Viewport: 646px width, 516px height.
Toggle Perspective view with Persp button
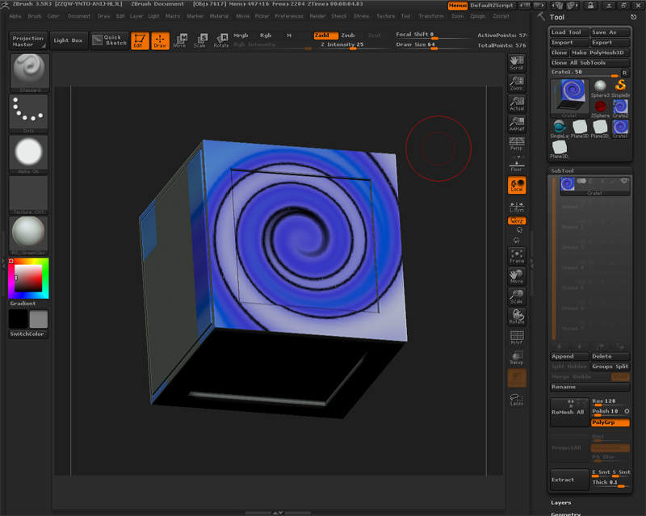click(517, 144)
